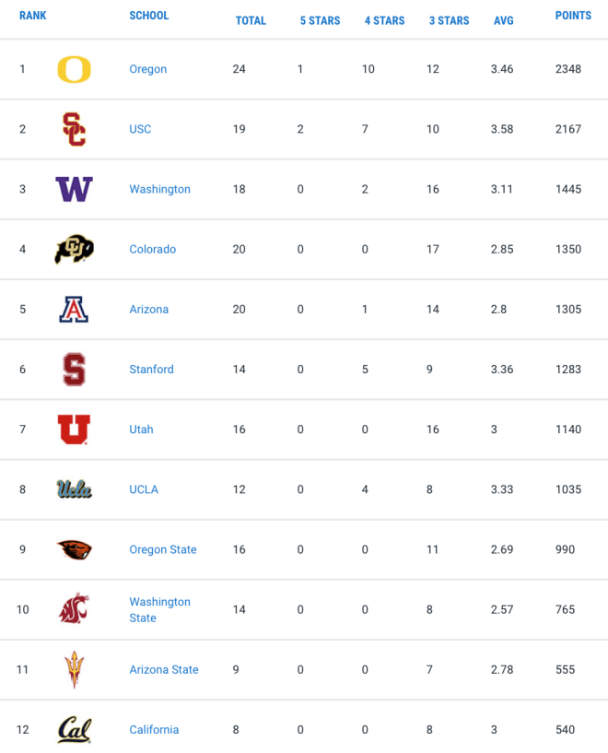Viewport: 608px width, 753px height.
Task: Click the USC Trojans logo
Action: (74, 129)
